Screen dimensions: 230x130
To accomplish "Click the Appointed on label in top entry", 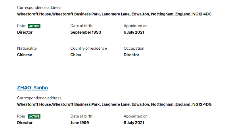I will (135, 26).
